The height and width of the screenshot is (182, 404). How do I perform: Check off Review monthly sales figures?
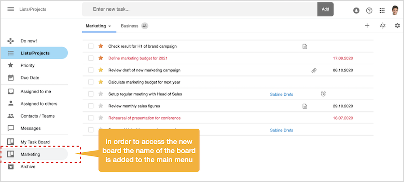91,106
